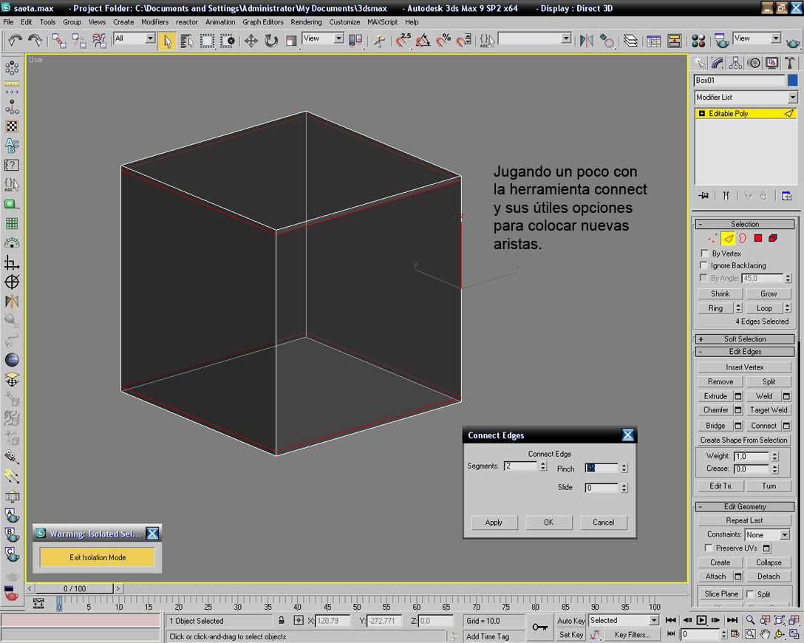Click the Pinch value input field
This screenshot has width=804, height=643.
pos(602,468)
